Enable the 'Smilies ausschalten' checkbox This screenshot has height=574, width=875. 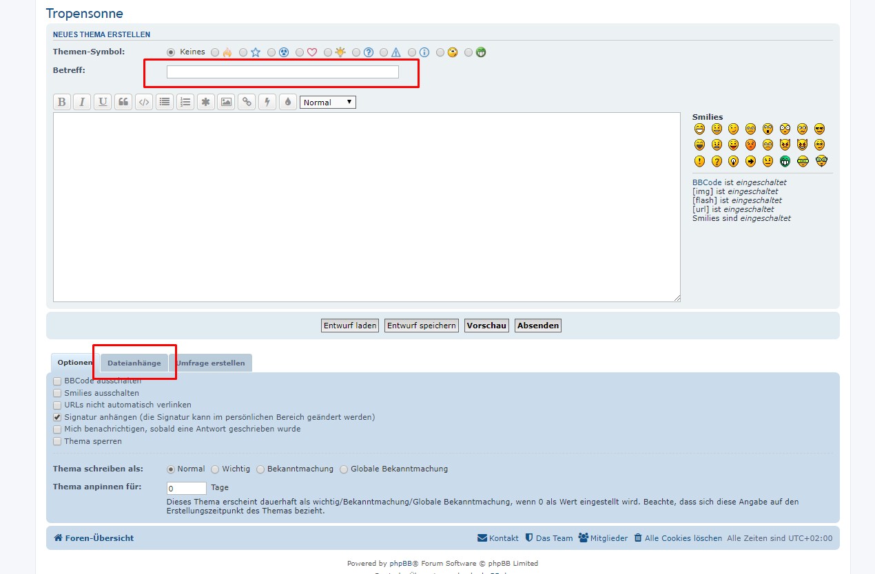click(x=57, y=393)
